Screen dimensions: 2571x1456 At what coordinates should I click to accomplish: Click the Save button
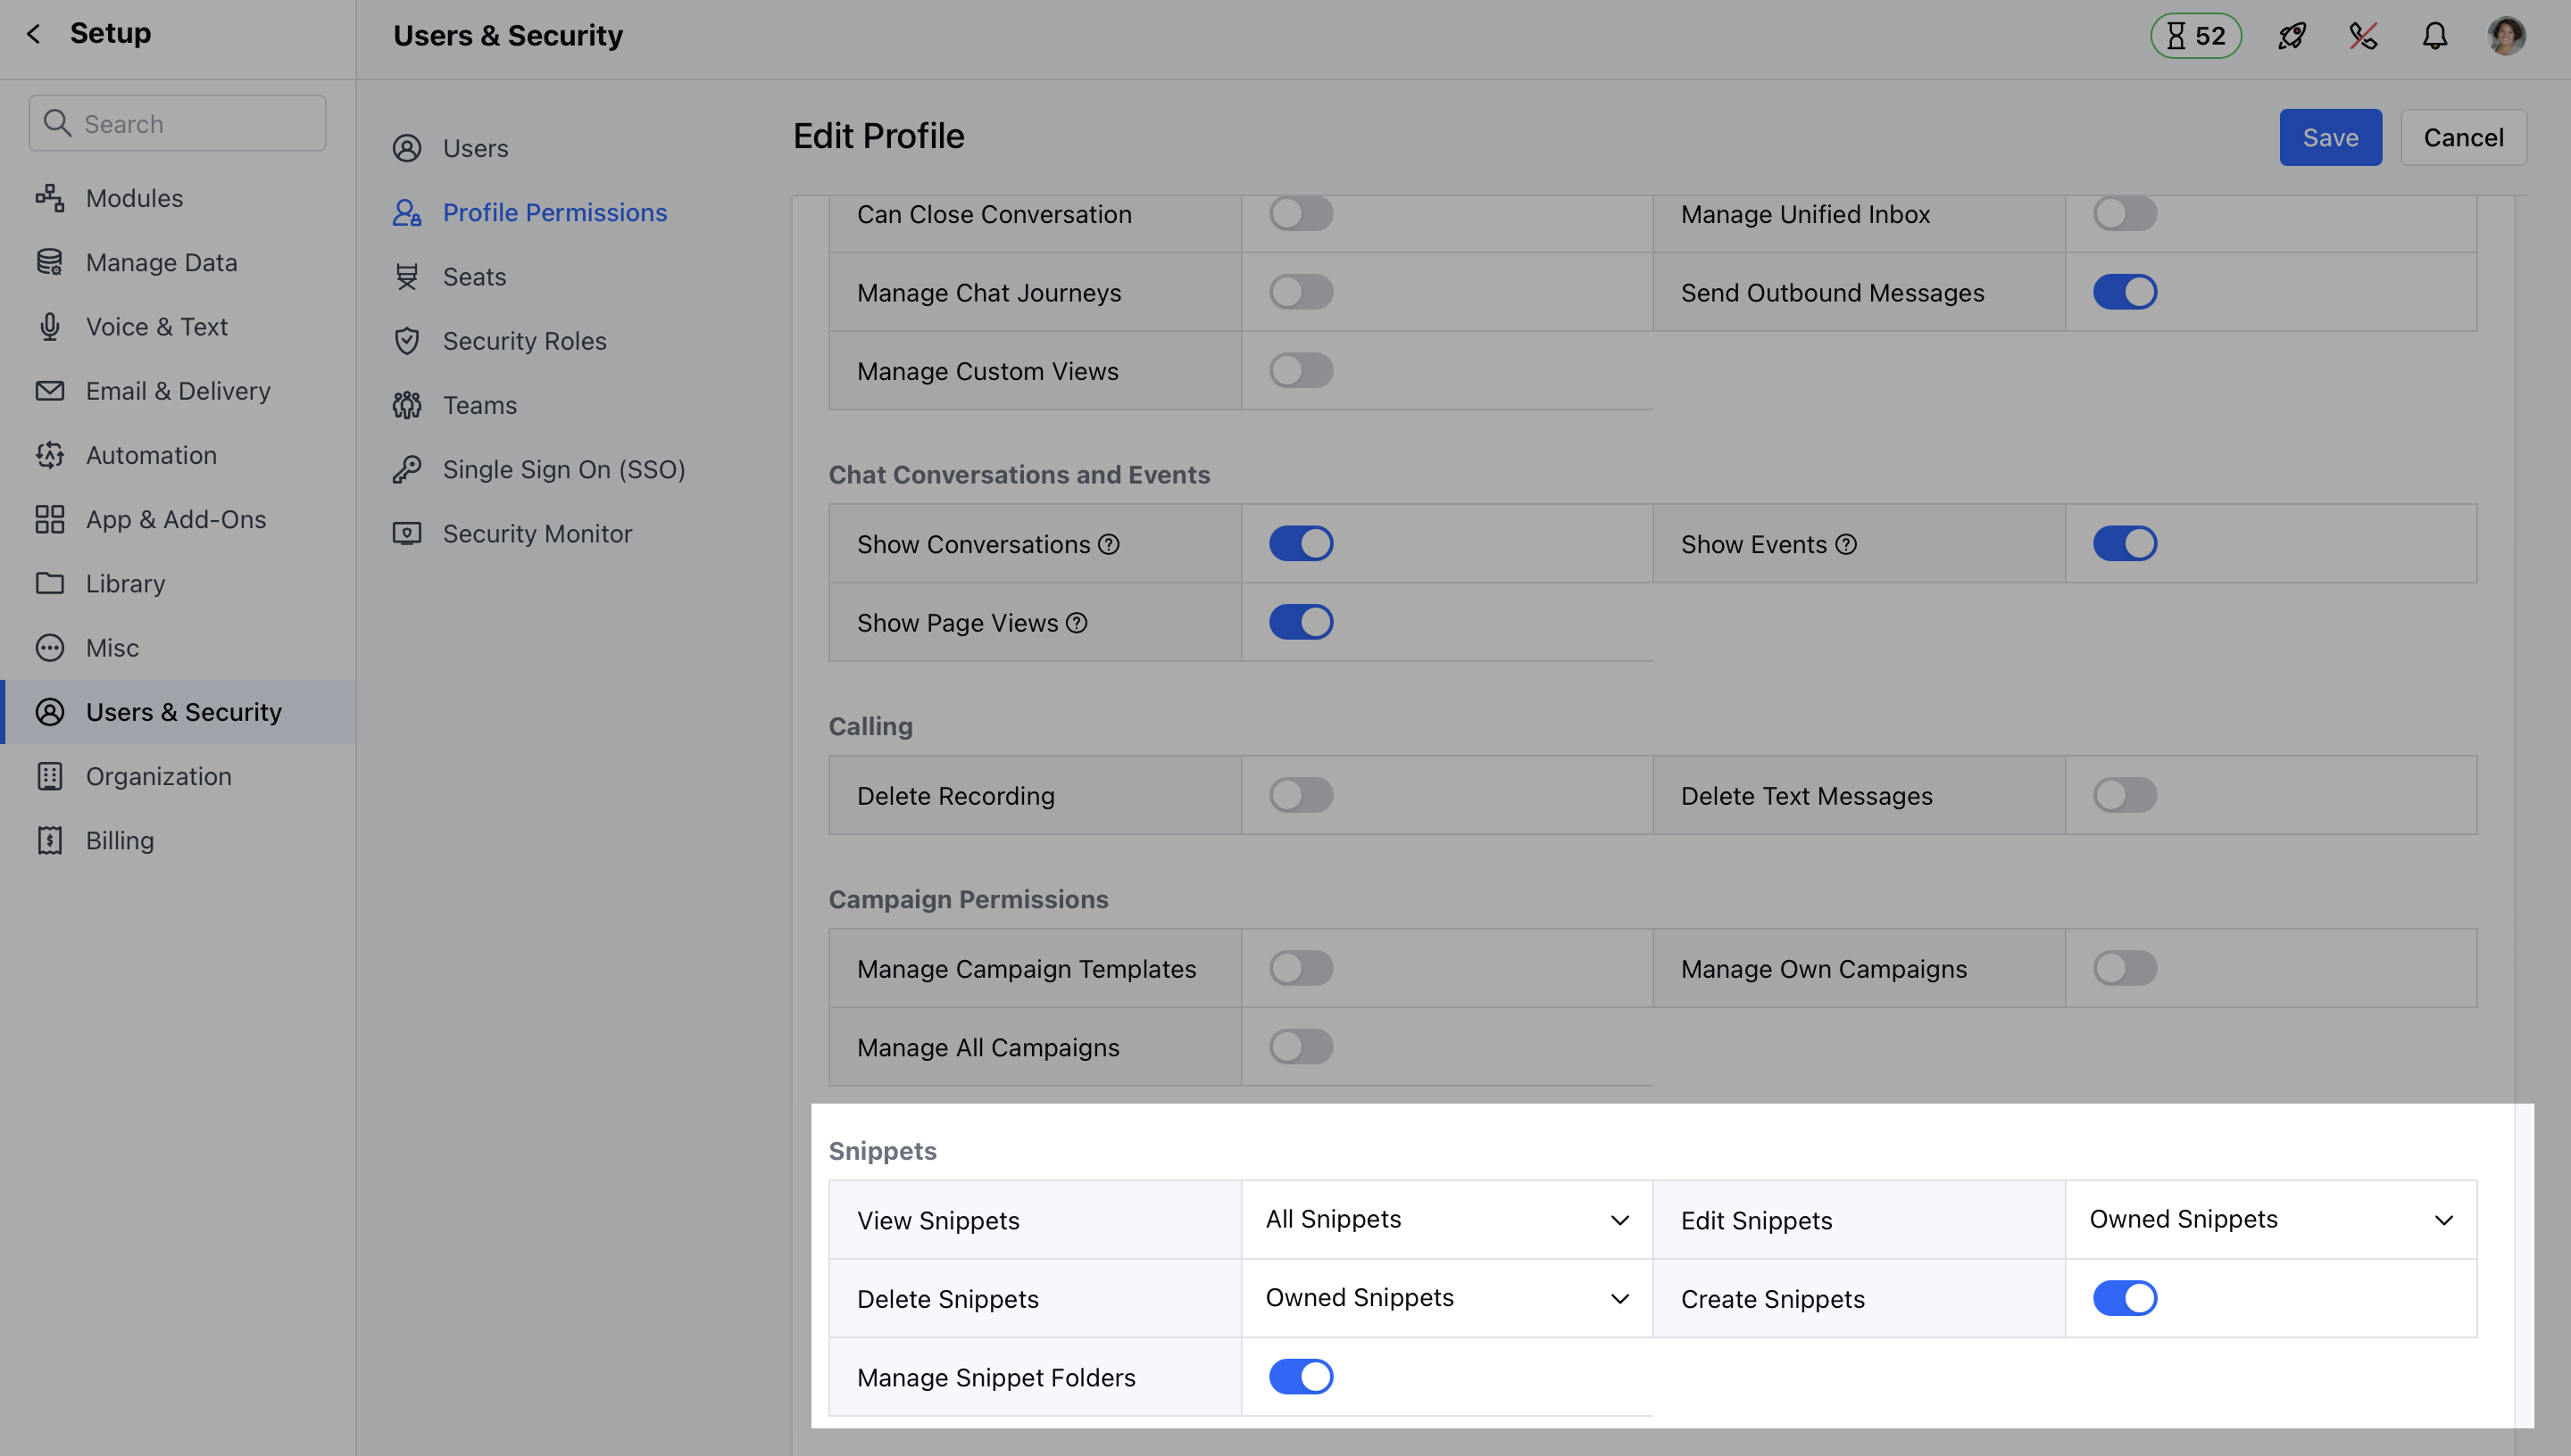coord(2330,137)
